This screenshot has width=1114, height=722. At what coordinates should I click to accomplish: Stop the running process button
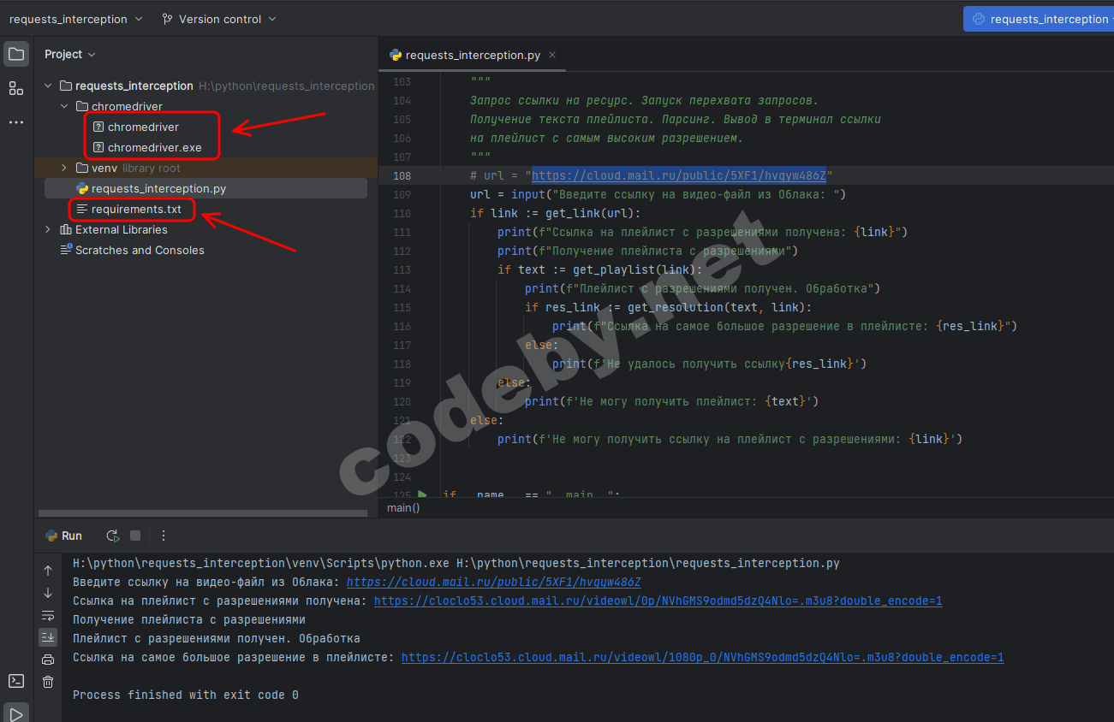coord(135,536)
